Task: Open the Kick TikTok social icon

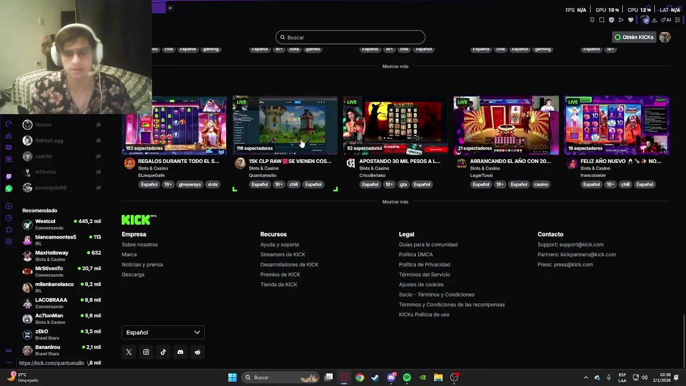Action: point(163,352)
